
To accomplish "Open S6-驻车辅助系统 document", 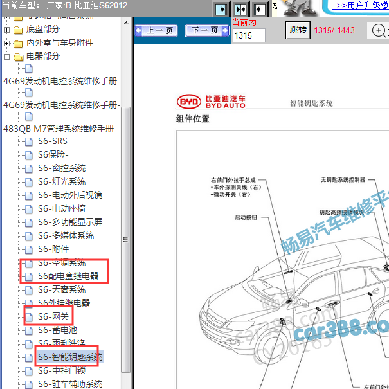I will tap(70, 384).
